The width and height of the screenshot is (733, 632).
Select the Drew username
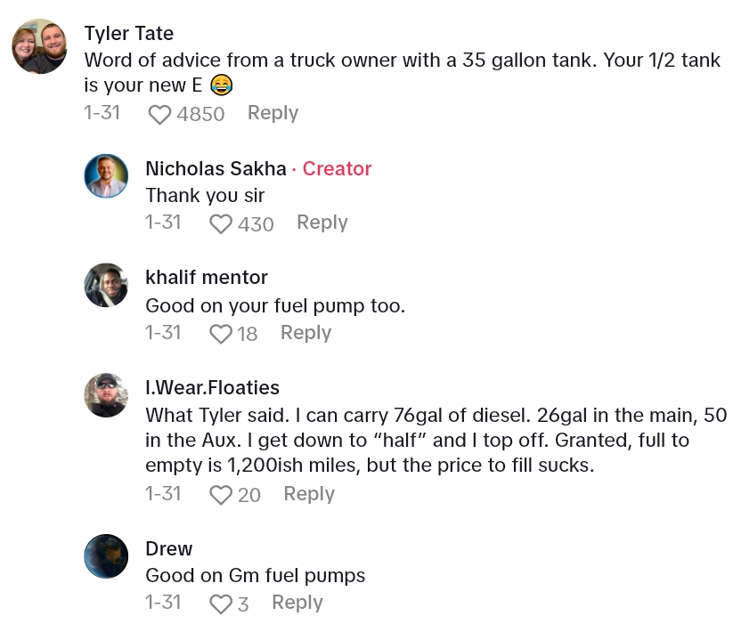pos(168,548)
